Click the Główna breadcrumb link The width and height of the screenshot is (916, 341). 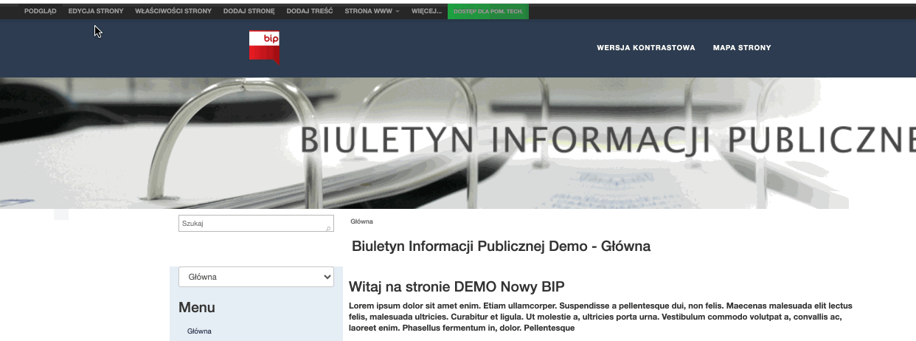[361, 221]
